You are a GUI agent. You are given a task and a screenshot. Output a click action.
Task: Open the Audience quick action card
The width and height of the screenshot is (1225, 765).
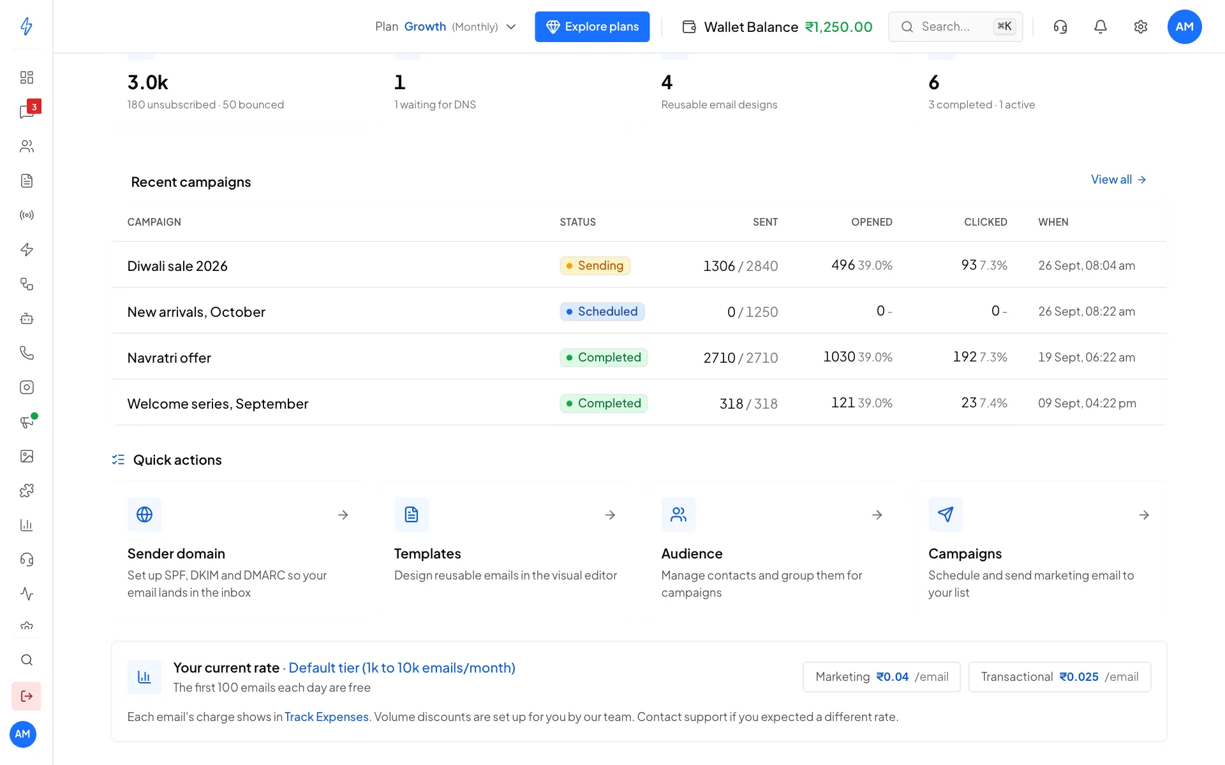coord(773,549)
